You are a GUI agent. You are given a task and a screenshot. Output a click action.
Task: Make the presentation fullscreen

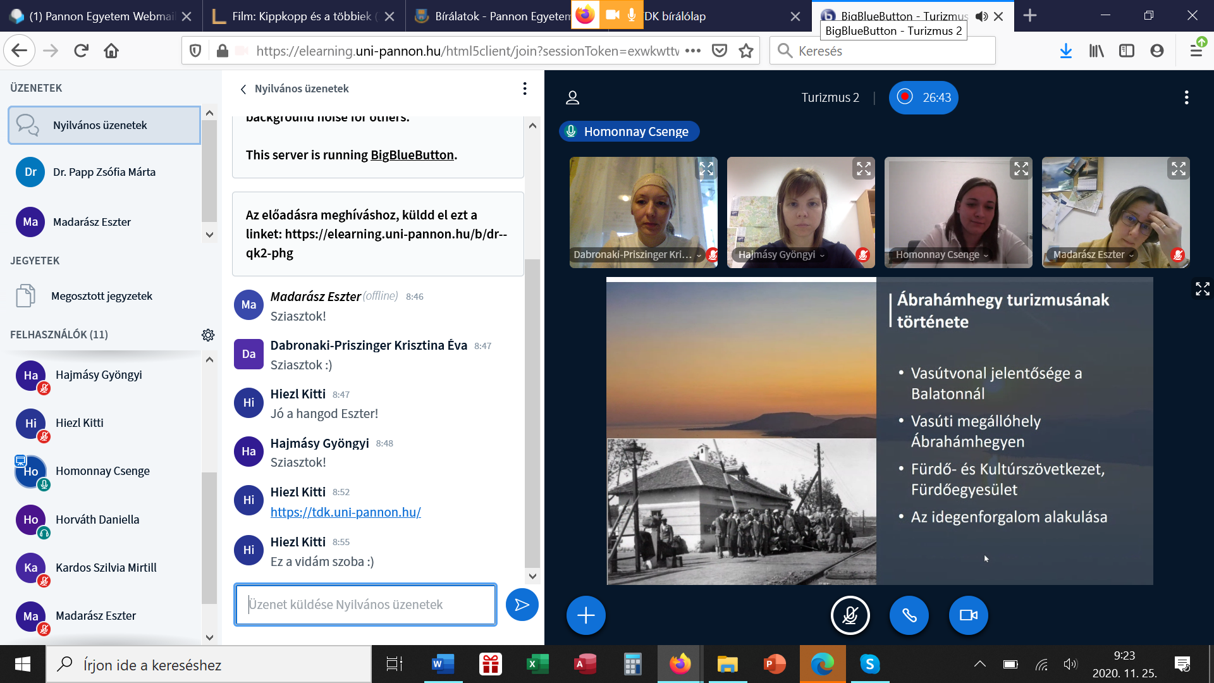click(x=1202, y=289)
